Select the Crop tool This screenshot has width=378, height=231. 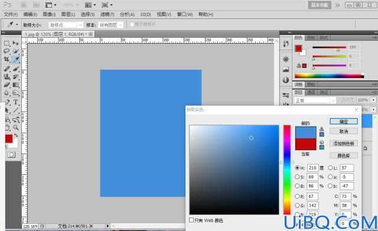point(6,59)
